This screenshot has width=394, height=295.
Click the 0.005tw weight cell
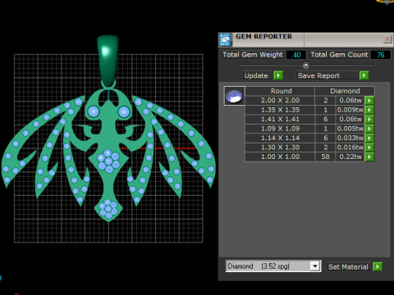pyautogui.click(x=350, y=129)
